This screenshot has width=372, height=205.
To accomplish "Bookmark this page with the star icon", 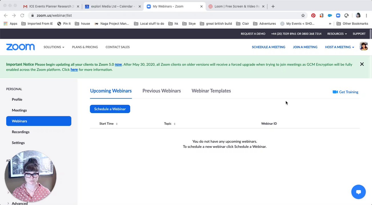I will pyautogui.click(x=303, y=15).
